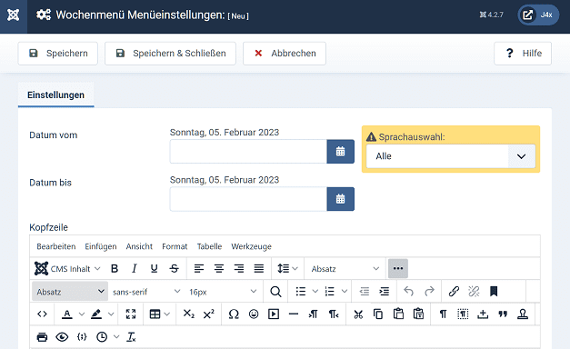
Task: Toggle underline formatting in editor
Action: pos(155,269)
